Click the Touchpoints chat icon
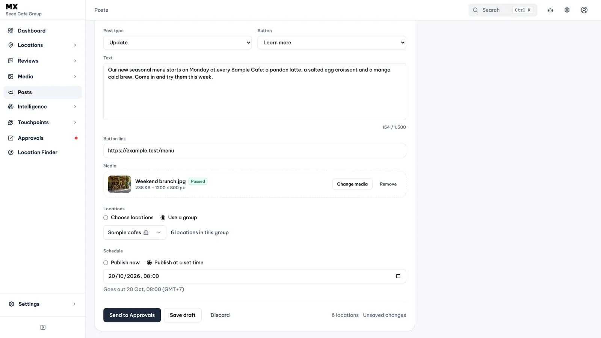This screenshot has width=601, height=338. pyautogui.click(x=11, y=122)
